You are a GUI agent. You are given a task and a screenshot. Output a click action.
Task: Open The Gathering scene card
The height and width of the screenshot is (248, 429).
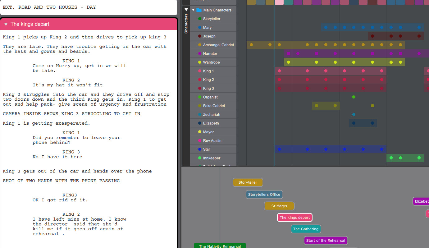click(306, 229)
